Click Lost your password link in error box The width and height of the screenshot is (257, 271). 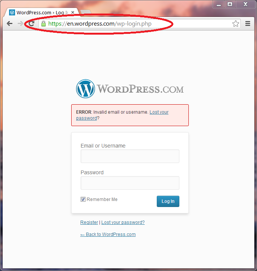(159, 112)
